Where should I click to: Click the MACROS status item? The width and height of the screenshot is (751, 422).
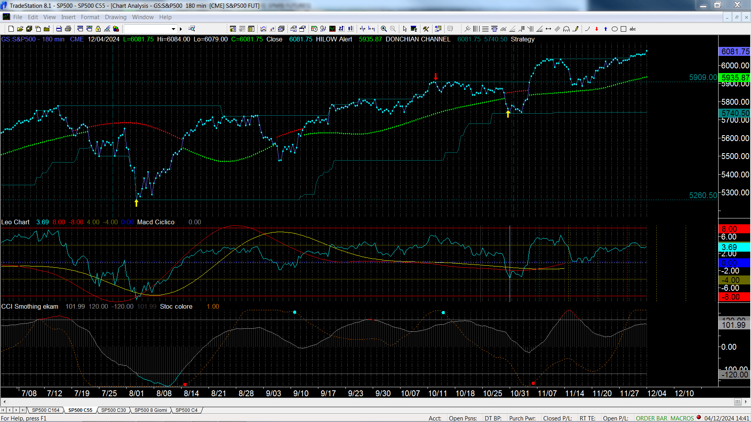682,418
